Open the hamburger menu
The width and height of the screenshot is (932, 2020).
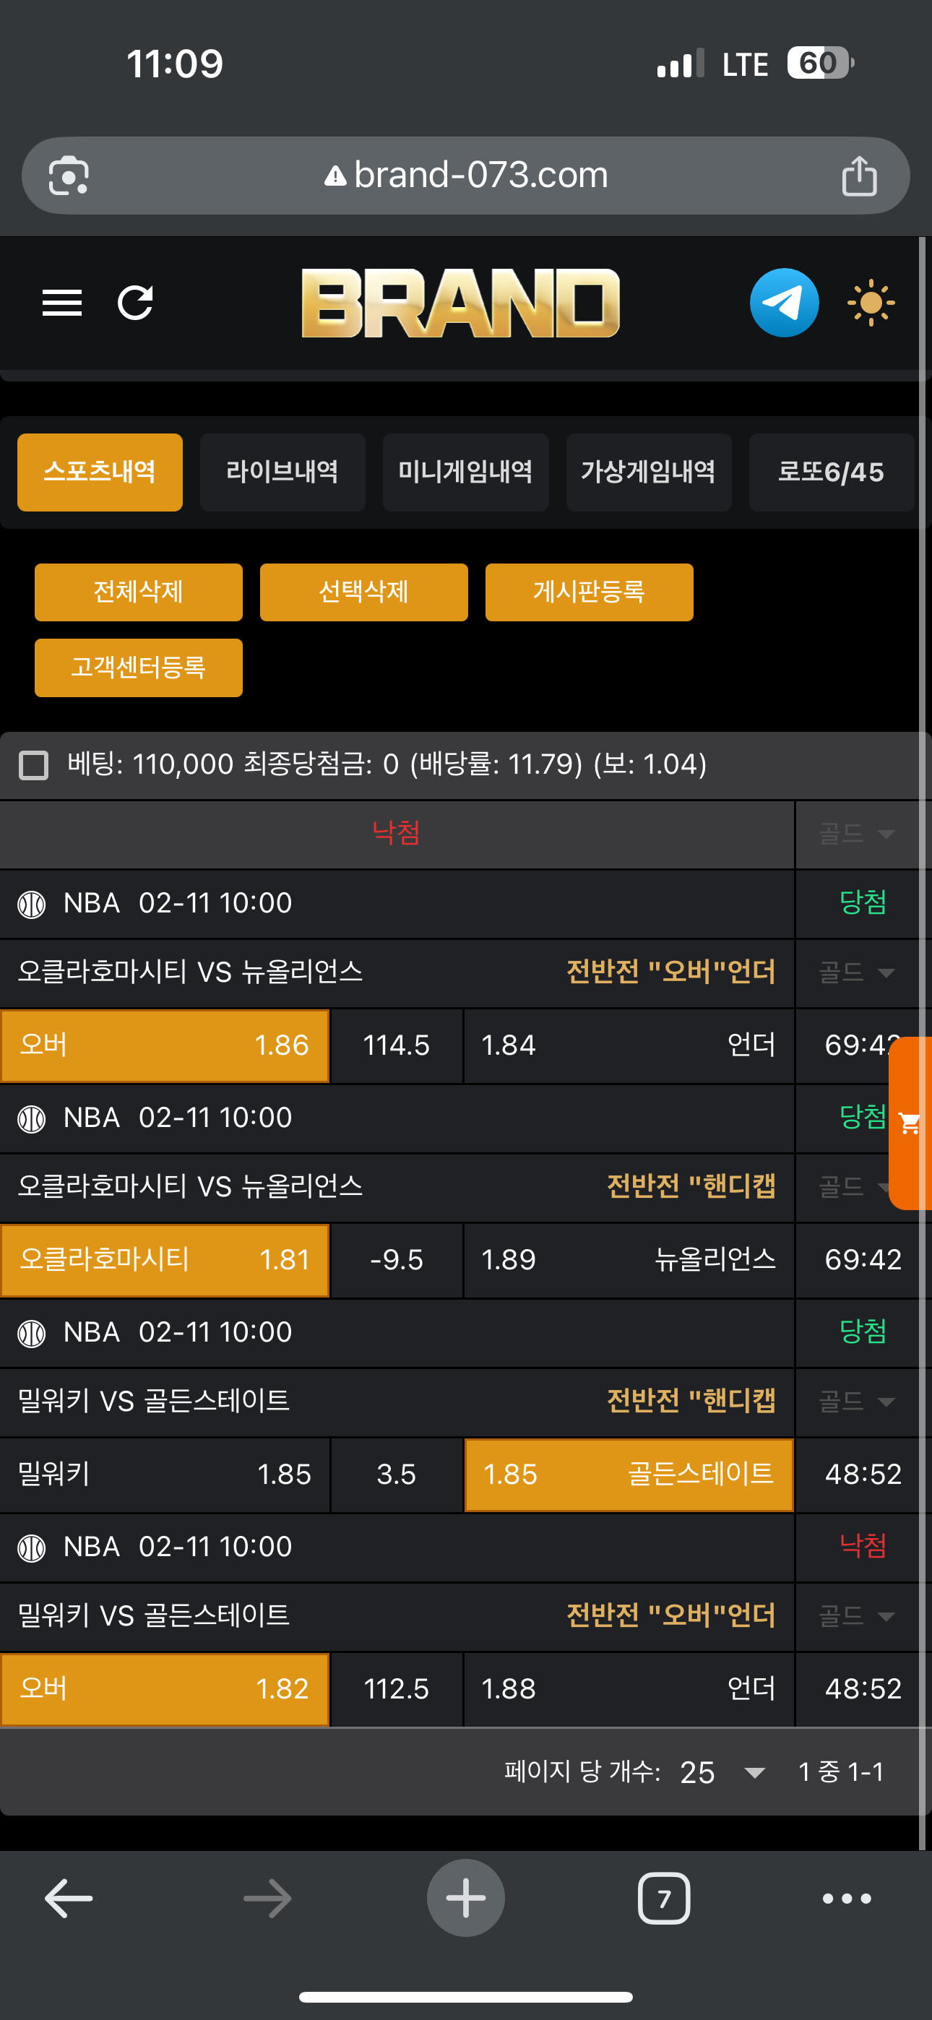tap(62, 303)
